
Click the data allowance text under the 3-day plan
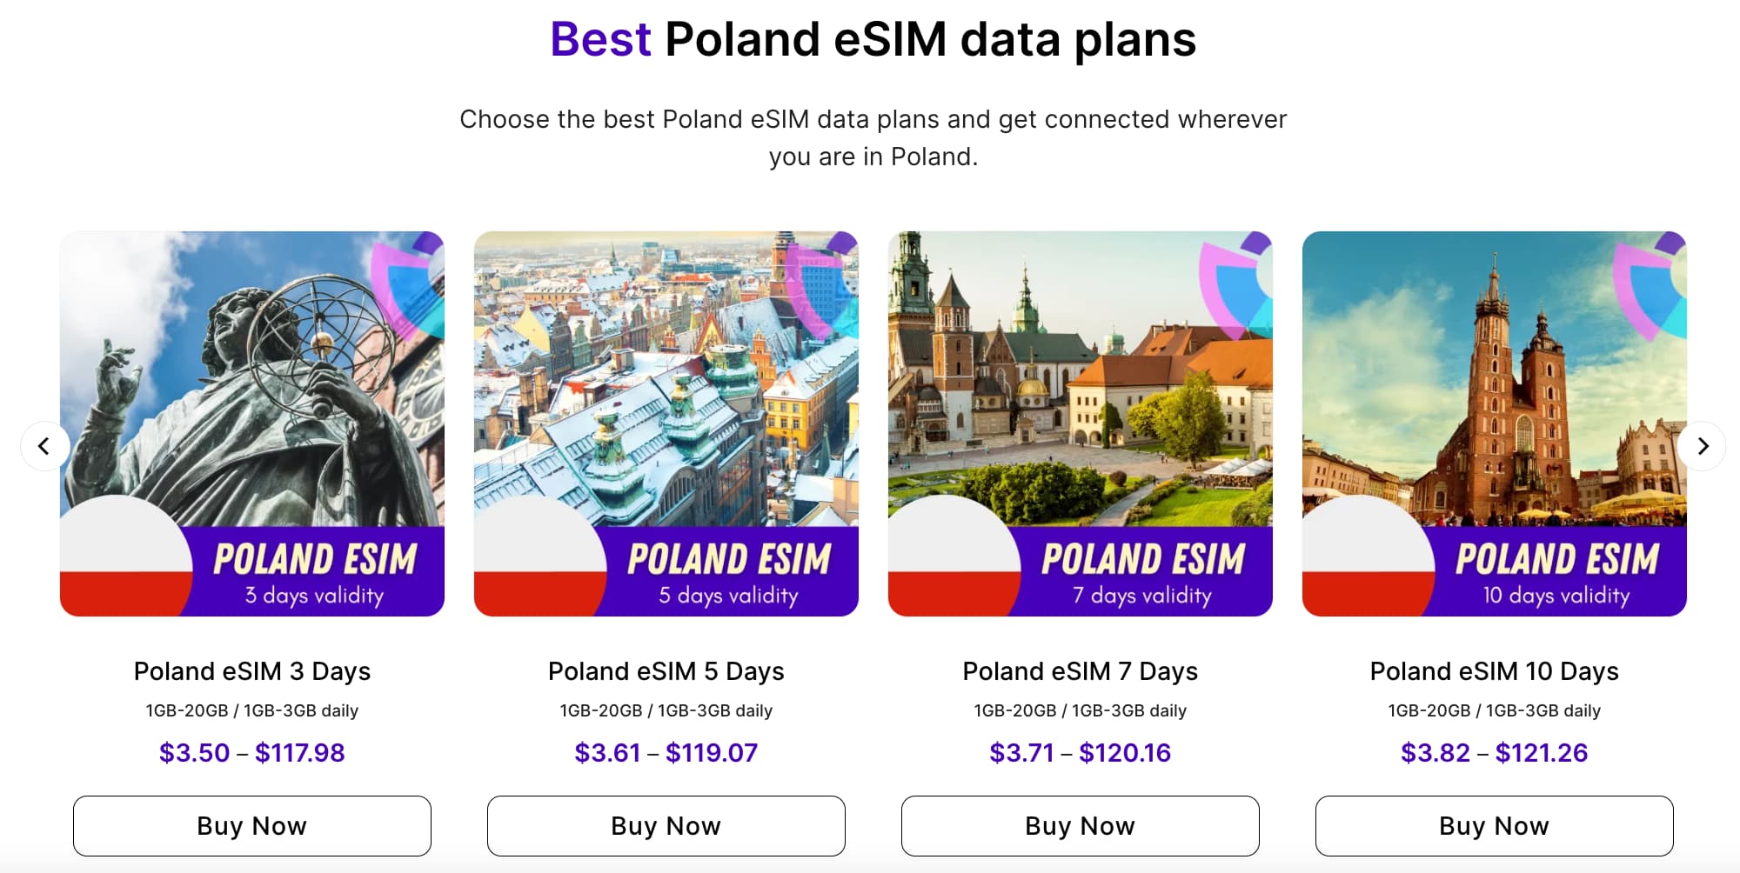(x=252, y=710)
